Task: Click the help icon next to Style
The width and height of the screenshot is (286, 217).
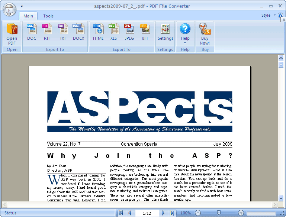Action: point(280,15)
